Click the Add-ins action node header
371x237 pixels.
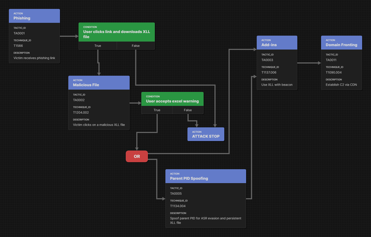tap(277, 43)
